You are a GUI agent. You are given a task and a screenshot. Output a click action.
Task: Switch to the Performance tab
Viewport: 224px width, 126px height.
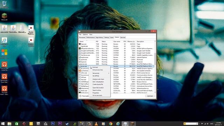90,37
